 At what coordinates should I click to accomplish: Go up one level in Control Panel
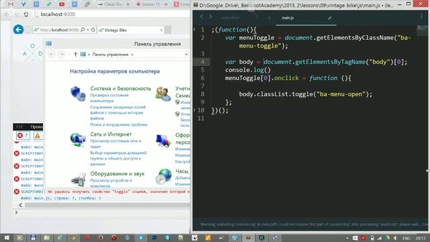75,54
